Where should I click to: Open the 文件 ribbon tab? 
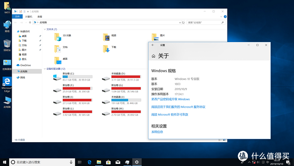pyautogui.click(x=17, y=16)
